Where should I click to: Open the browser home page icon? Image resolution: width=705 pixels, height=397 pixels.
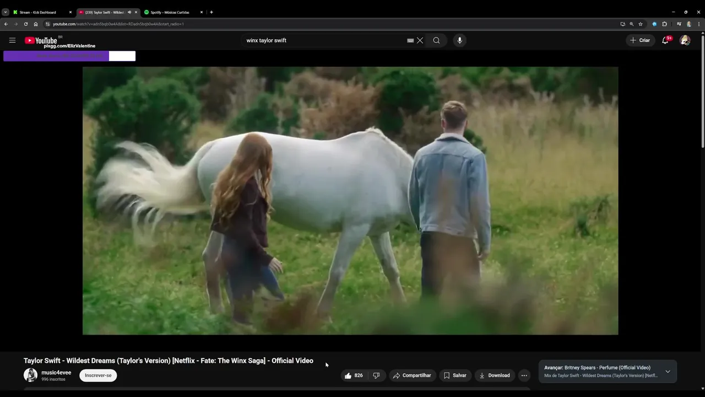tap(36, 24)
